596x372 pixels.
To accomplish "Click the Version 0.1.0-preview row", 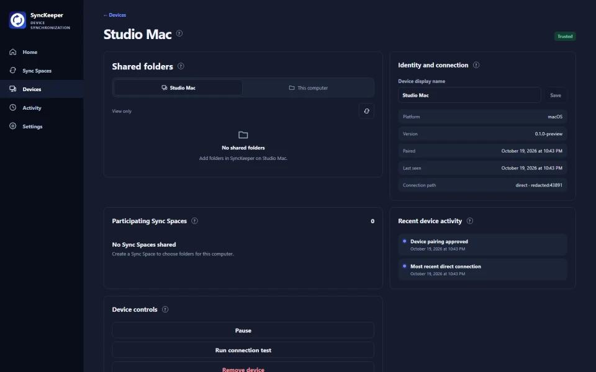I will click(482, 134).
